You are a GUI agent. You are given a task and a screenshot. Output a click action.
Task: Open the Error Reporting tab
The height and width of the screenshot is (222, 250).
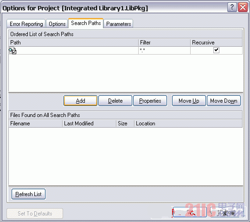pos(26,24)
